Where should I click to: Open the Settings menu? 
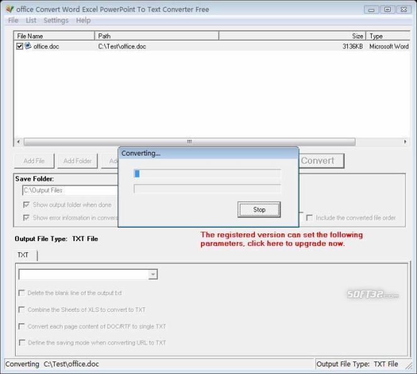point(56,21)
